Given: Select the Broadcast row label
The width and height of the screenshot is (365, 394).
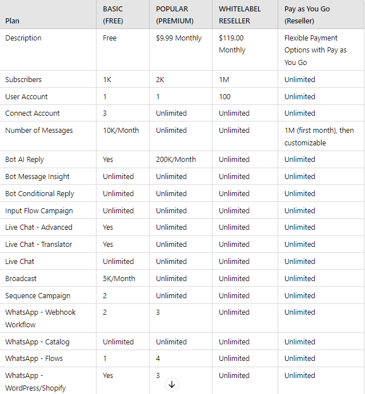Looking at the screenshot, I should pos(21,279).
